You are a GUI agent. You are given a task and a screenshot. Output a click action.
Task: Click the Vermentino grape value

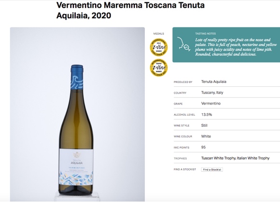pos(210,103)
